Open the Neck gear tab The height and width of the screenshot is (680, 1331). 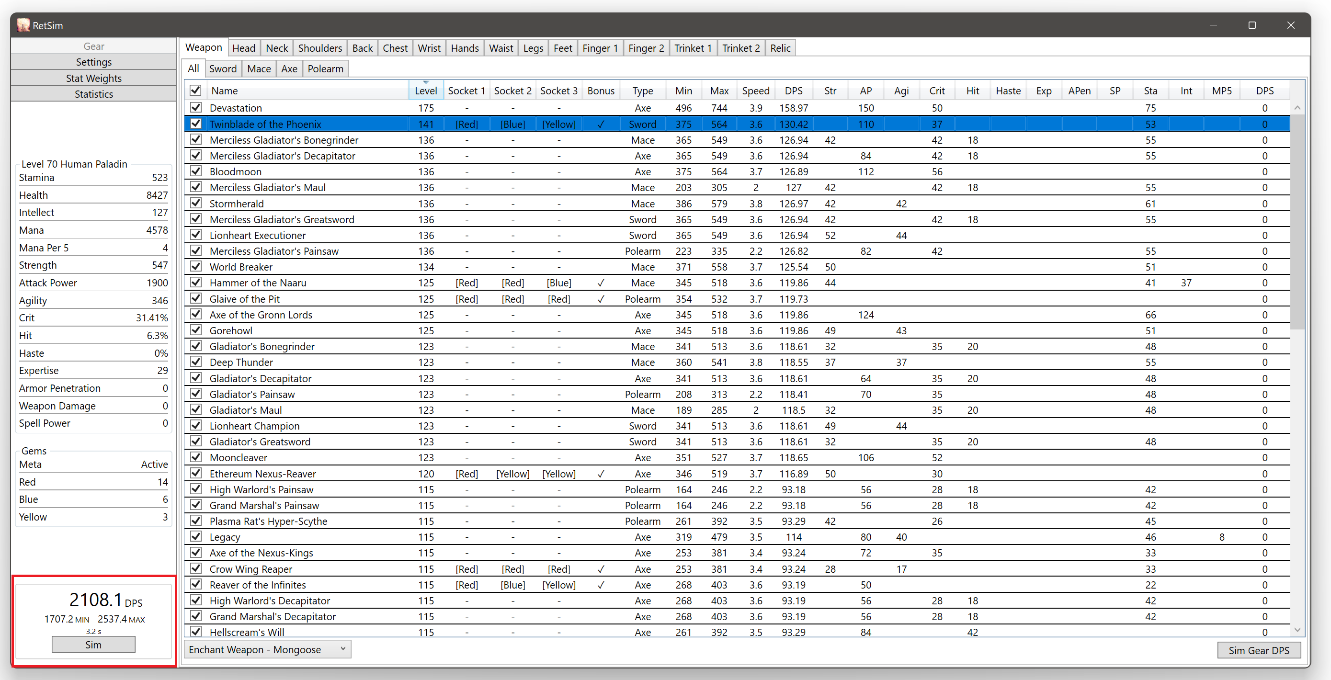click(277, 48)
